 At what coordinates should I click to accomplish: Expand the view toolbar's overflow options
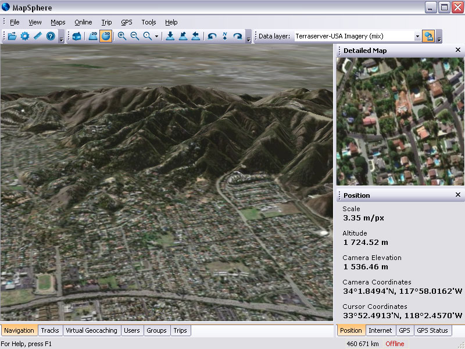pyautogui.click(x=249, y=37)
